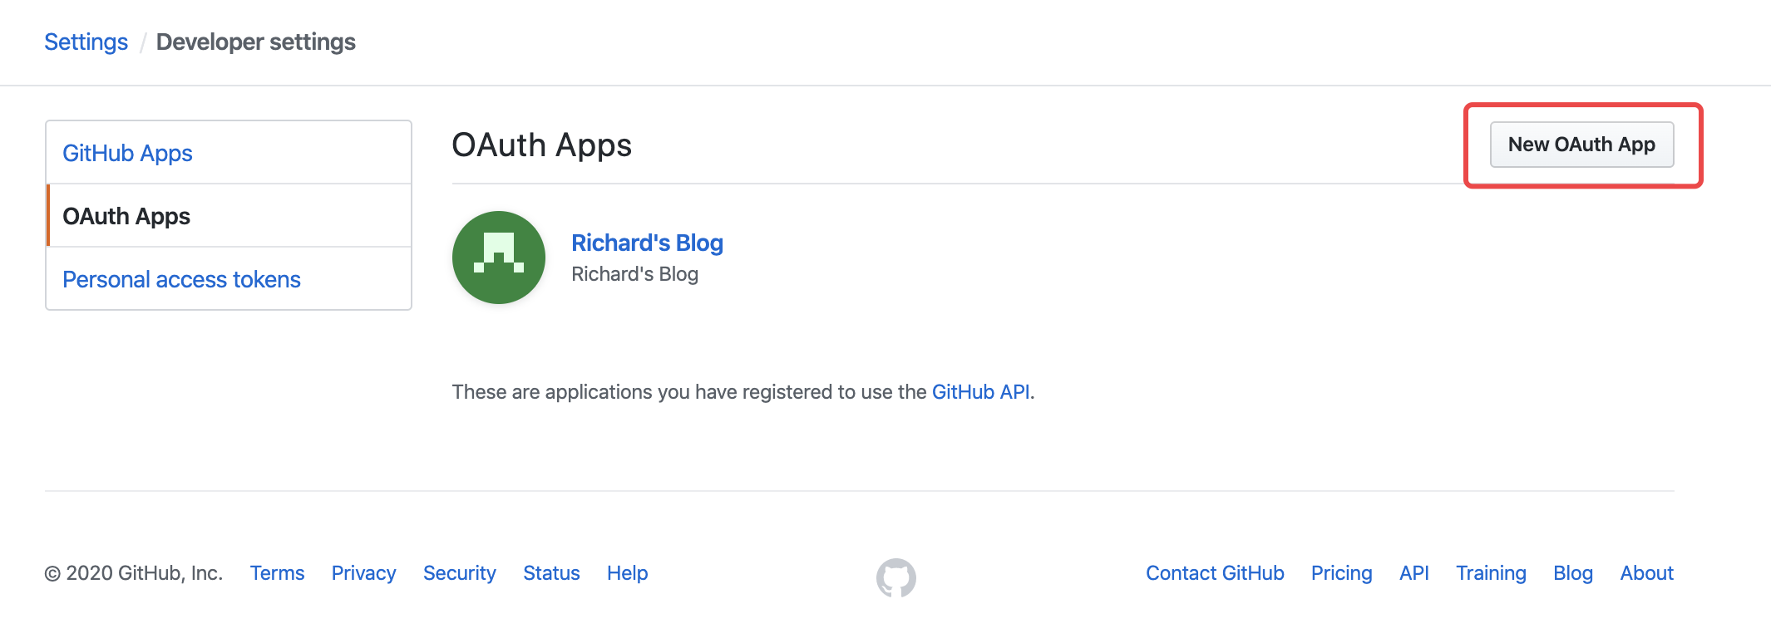Image resolution: width=1771 pixels, height=643 pixels.
Task: Click Contact GitHub in the footer
Action: tap(1215, 573)
